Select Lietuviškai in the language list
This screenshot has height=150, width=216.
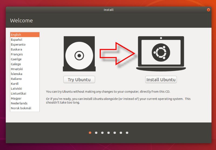25,93
